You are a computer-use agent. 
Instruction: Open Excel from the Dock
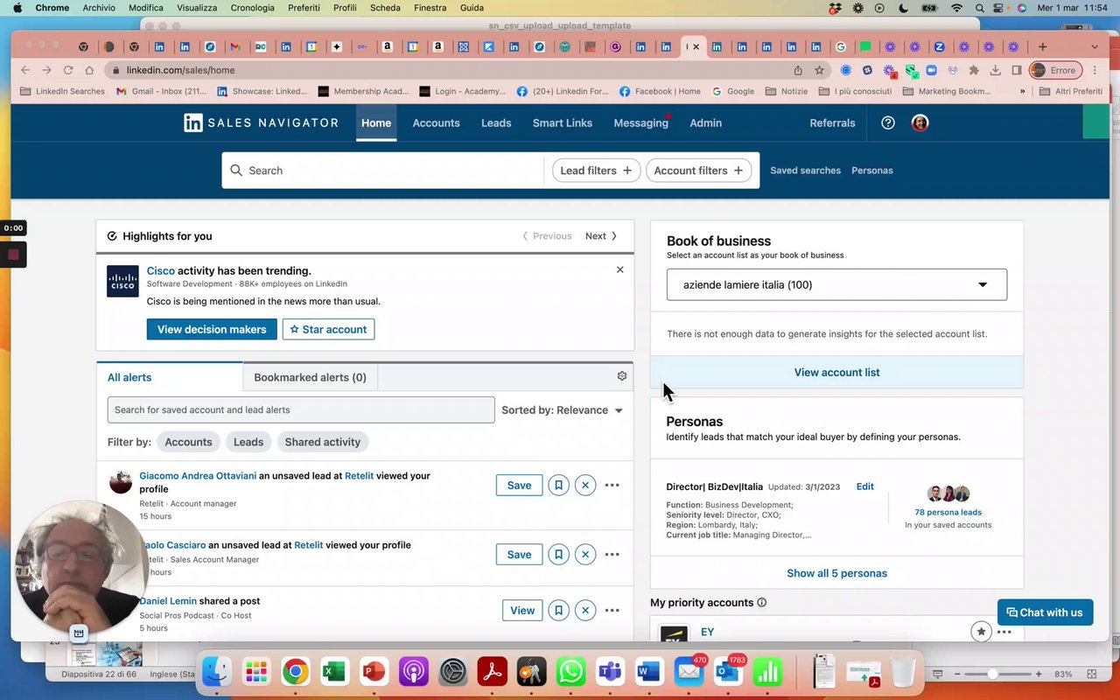click(x=334, y=672)
